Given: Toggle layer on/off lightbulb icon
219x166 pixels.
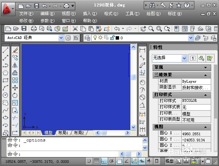Looking at the screenshot, I should point(95,38).
